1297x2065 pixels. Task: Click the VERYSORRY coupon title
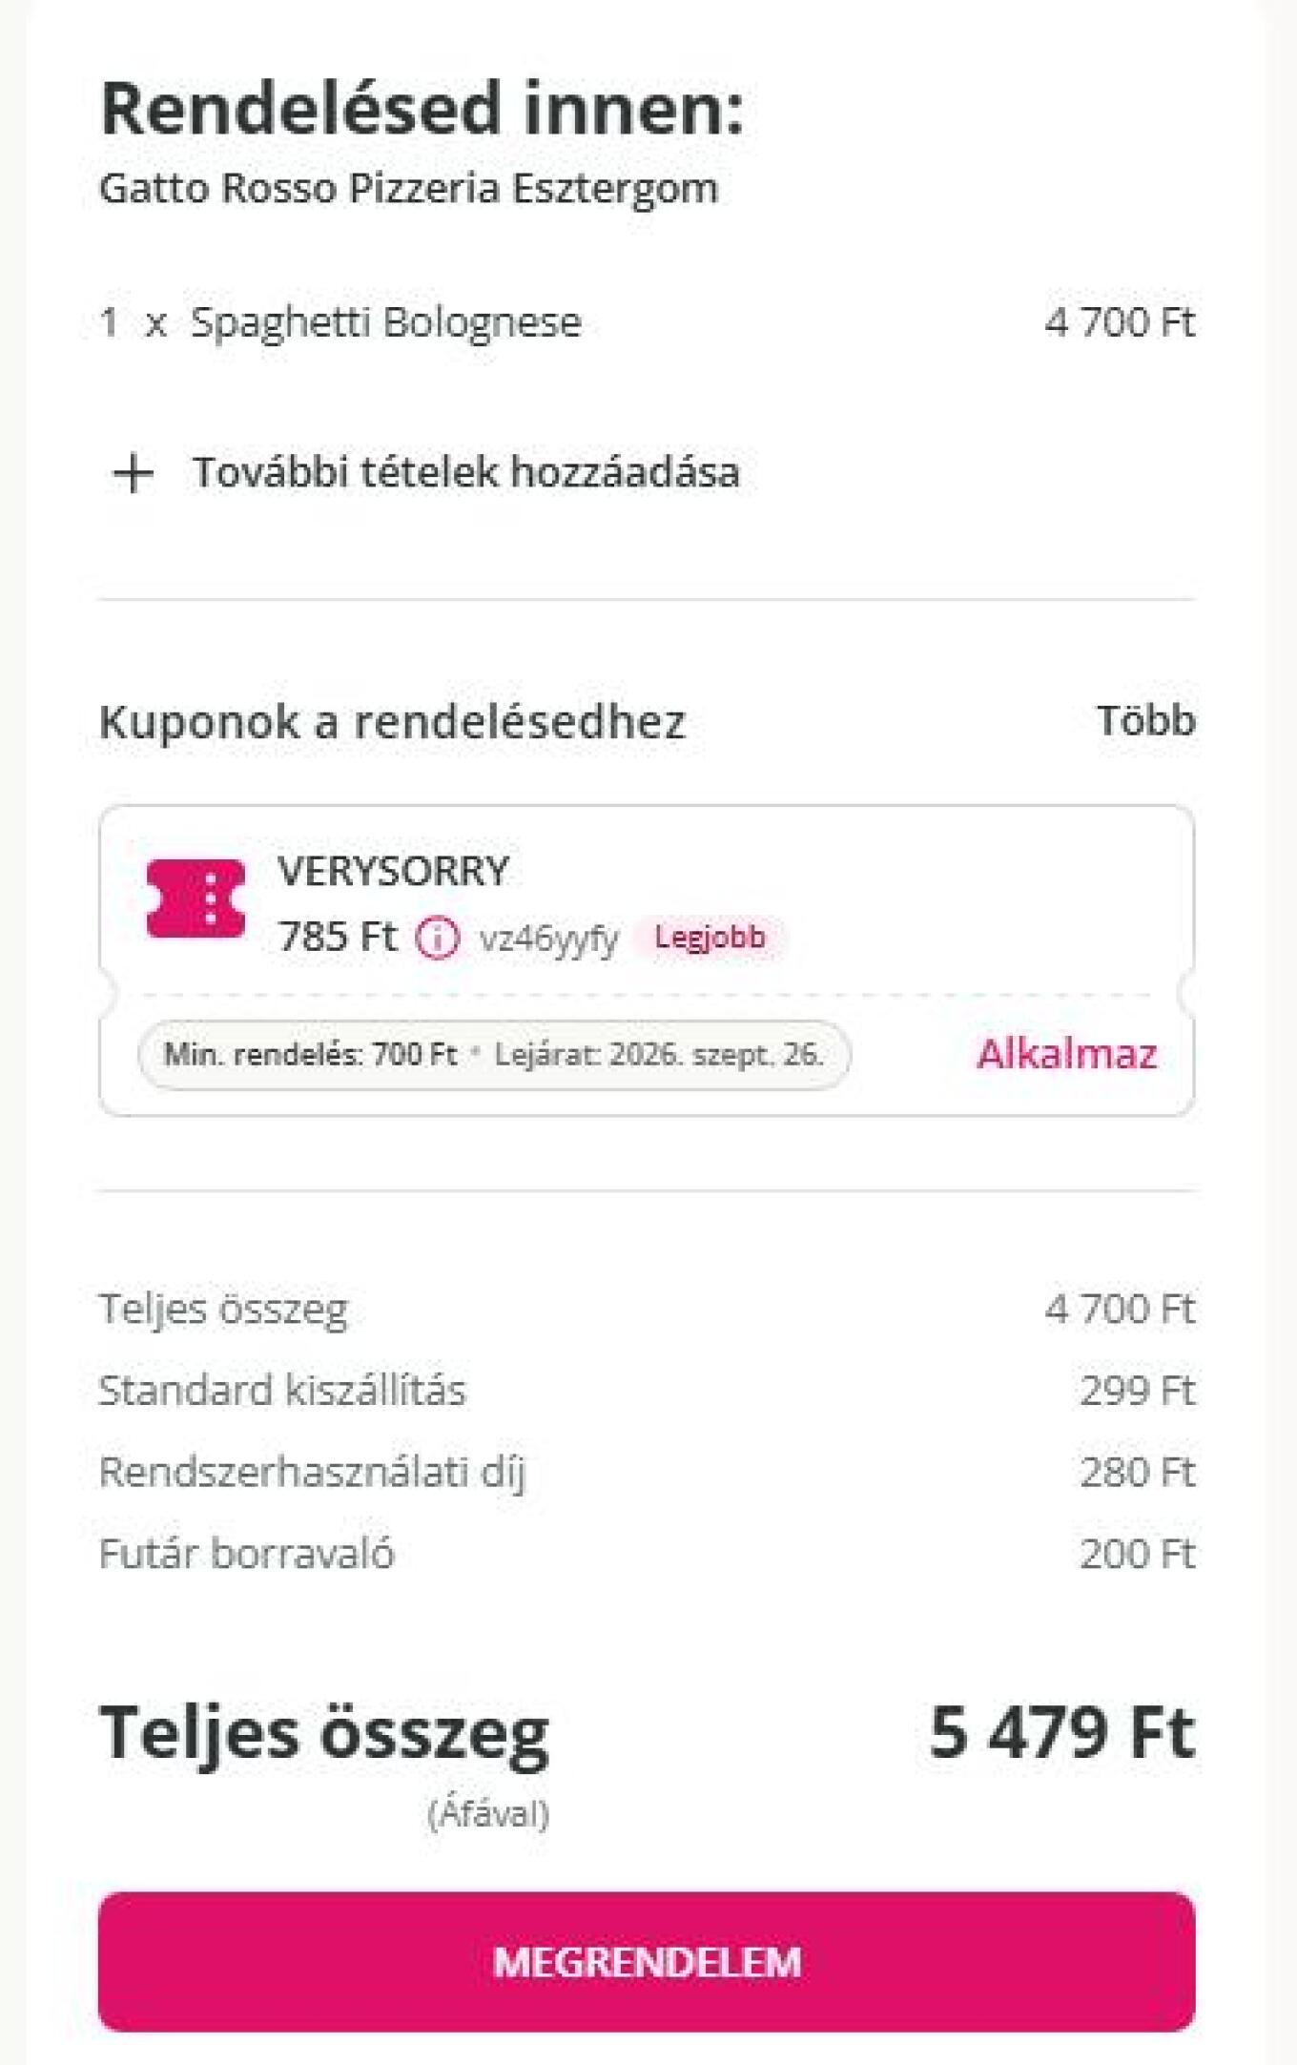pyautogui.click(x=393, y=871)
